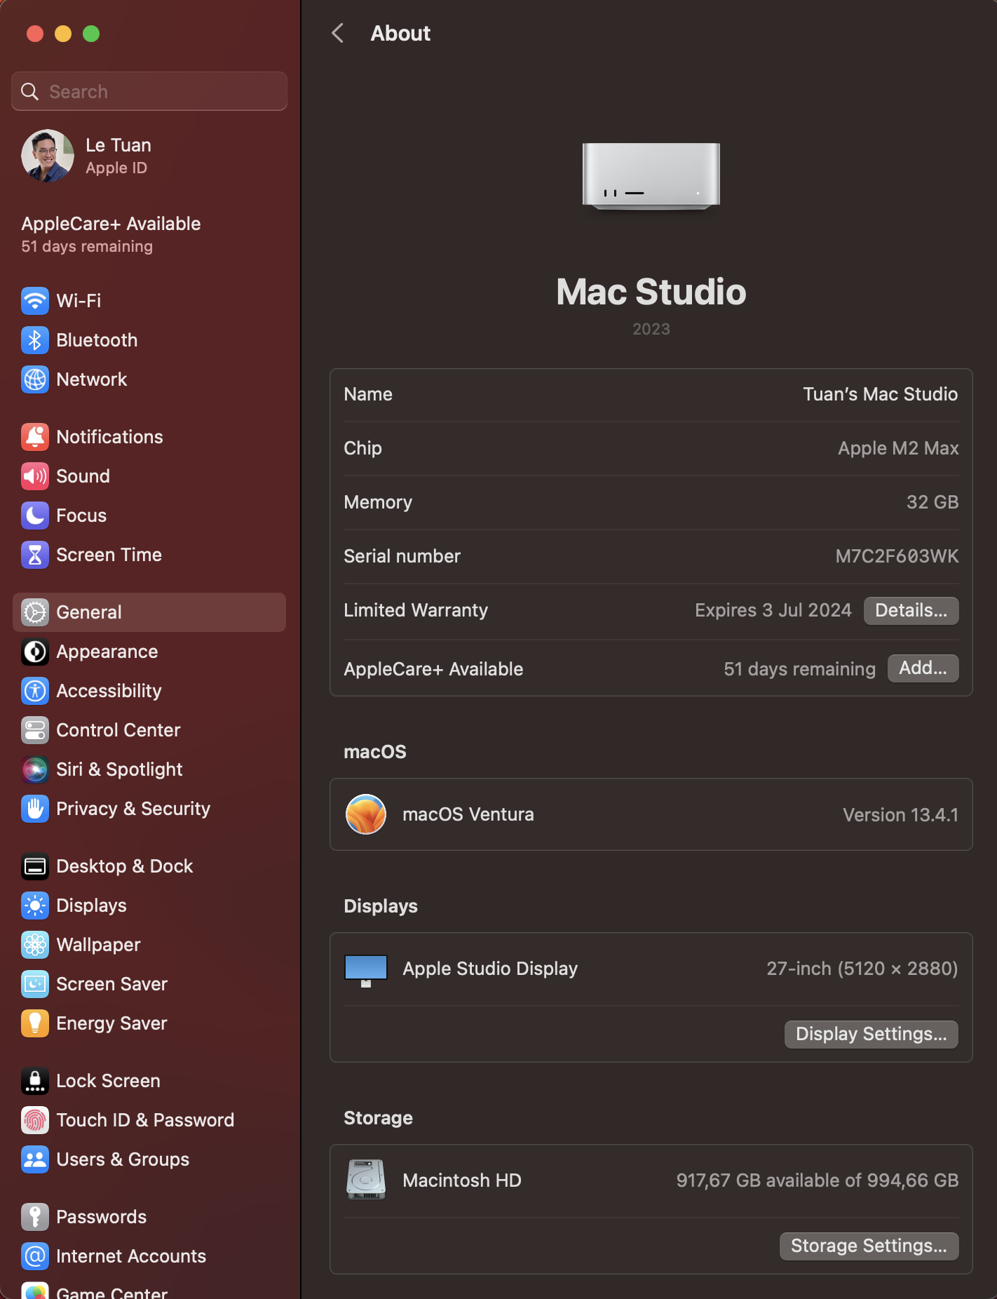Open Limited Warranty Details

(x=911, y=610)
